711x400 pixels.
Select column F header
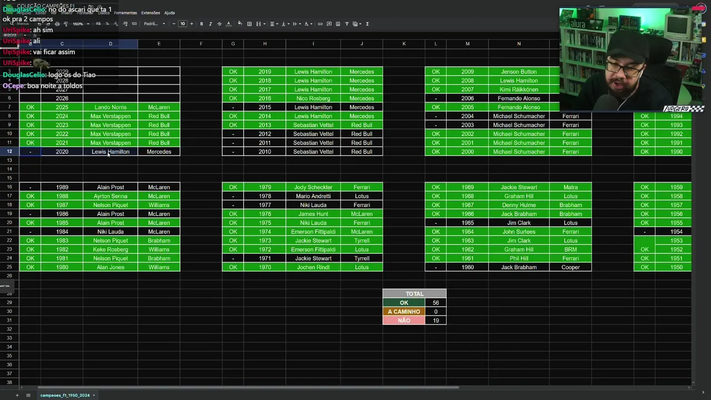coord(201,44)
